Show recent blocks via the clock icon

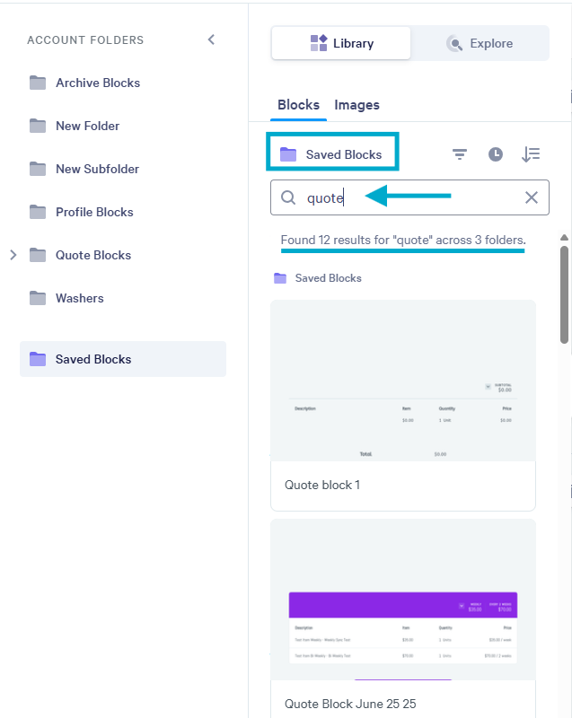coord(495,154)
